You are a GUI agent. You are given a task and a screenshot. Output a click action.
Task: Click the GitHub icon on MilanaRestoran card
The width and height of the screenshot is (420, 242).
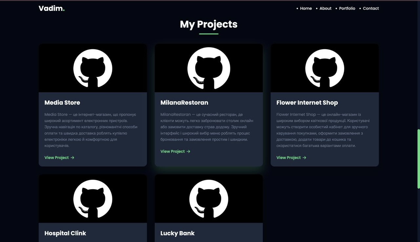tap(209, 67)
